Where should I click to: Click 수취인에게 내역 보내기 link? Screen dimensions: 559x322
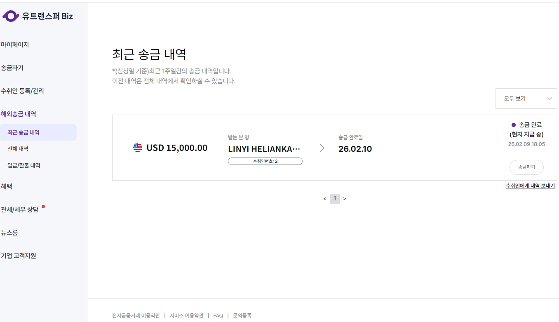tap(530, 186)
